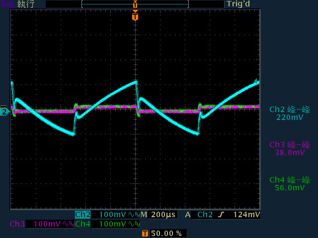Select the Ch3 channel label
318x238 pixels.
click(17, 224)
